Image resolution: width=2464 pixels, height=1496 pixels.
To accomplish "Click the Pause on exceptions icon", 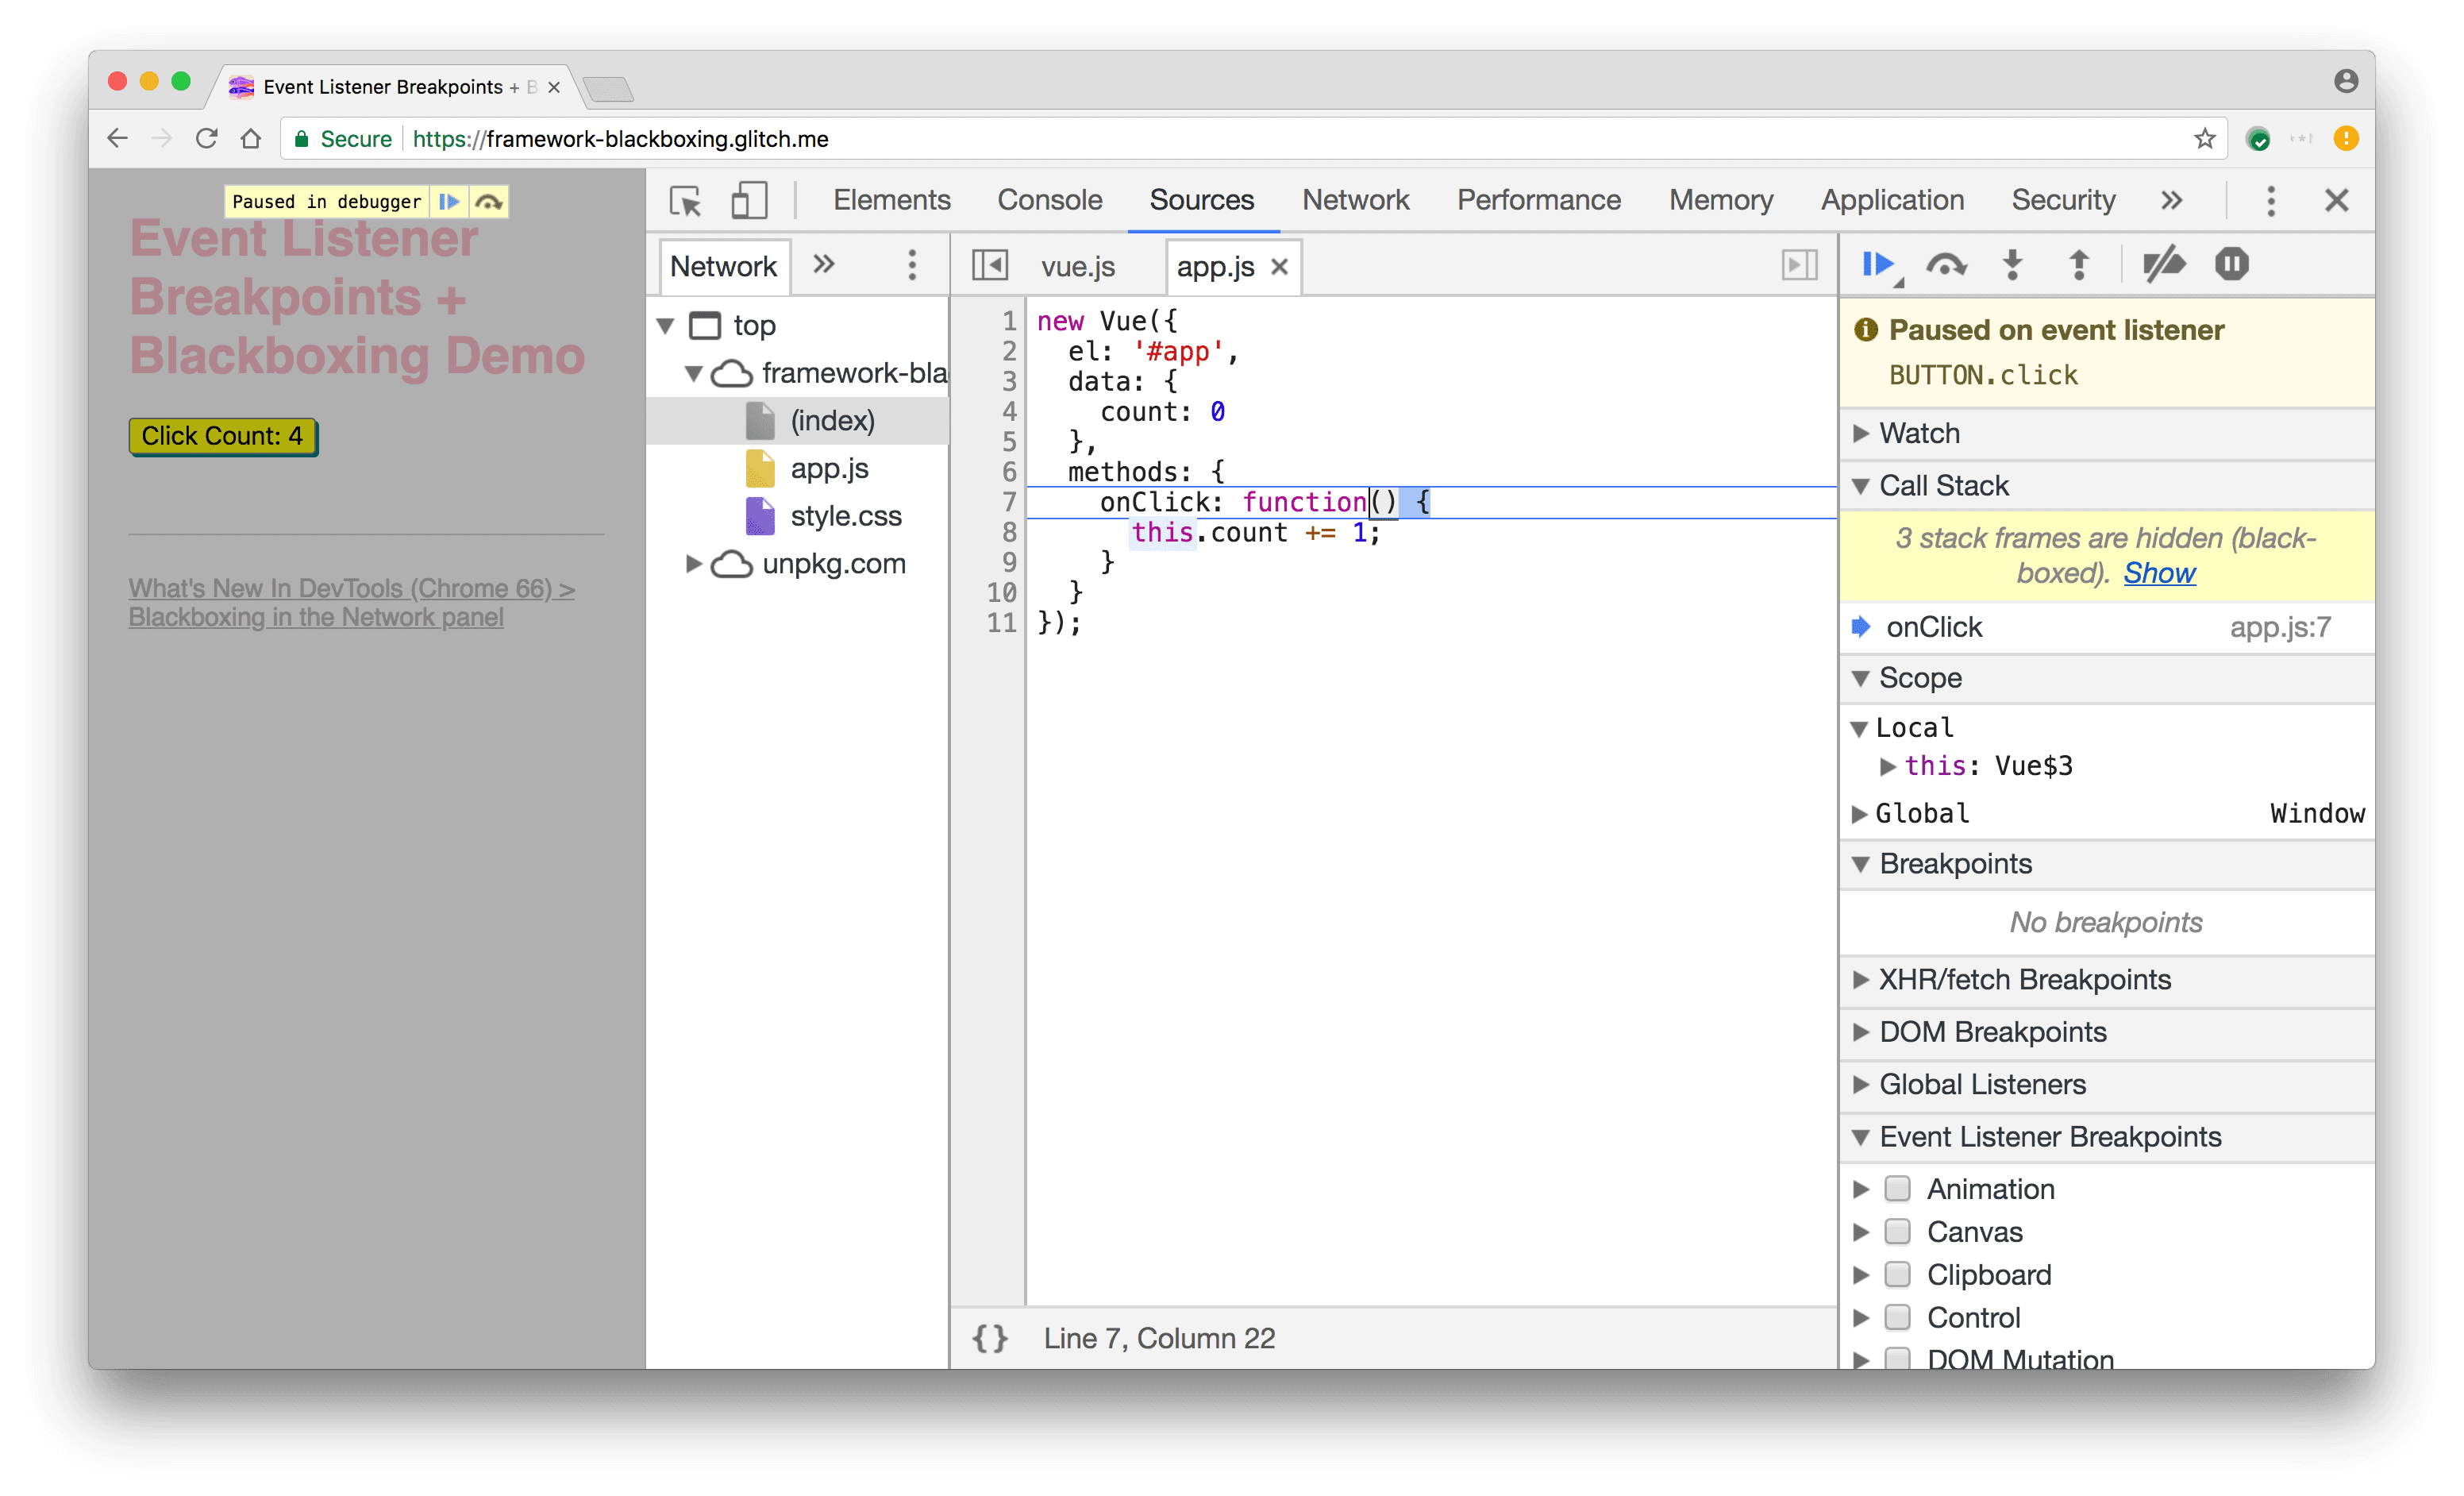I will [2230, 262].
